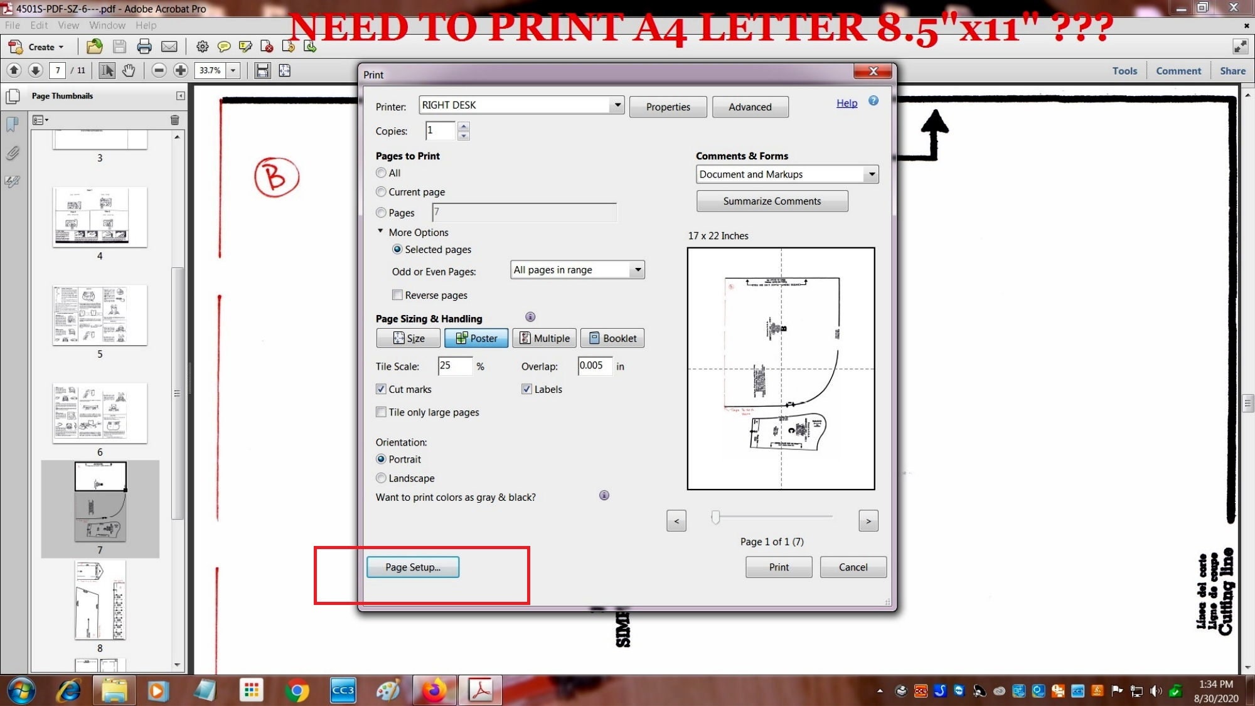Open the Comment pane tab
The height and width of the screenshot is (706, 1255).
coord(1178,71)
